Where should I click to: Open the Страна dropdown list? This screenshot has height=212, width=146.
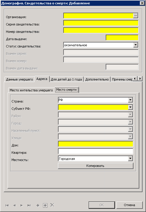130,100
